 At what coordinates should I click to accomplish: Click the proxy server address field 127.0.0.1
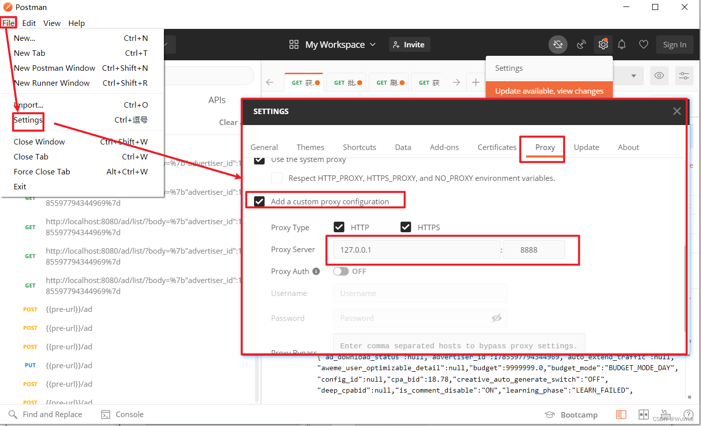(417, 250)
